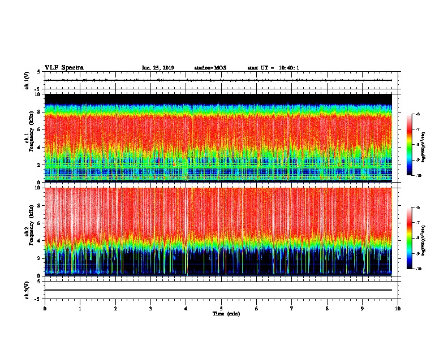Click the ch.1 waveform trace panel
This screenshot has width=448, height=346.
pos(221,80)
